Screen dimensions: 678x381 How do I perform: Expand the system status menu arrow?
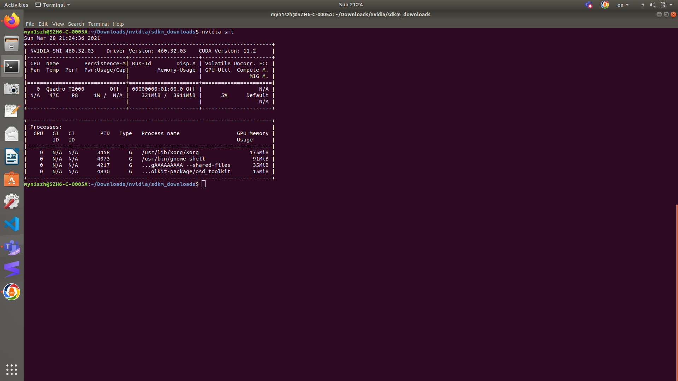coord(671,5)
